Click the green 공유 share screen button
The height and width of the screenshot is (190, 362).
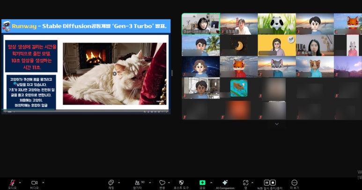pyautogui.click(x=202, y=183)
